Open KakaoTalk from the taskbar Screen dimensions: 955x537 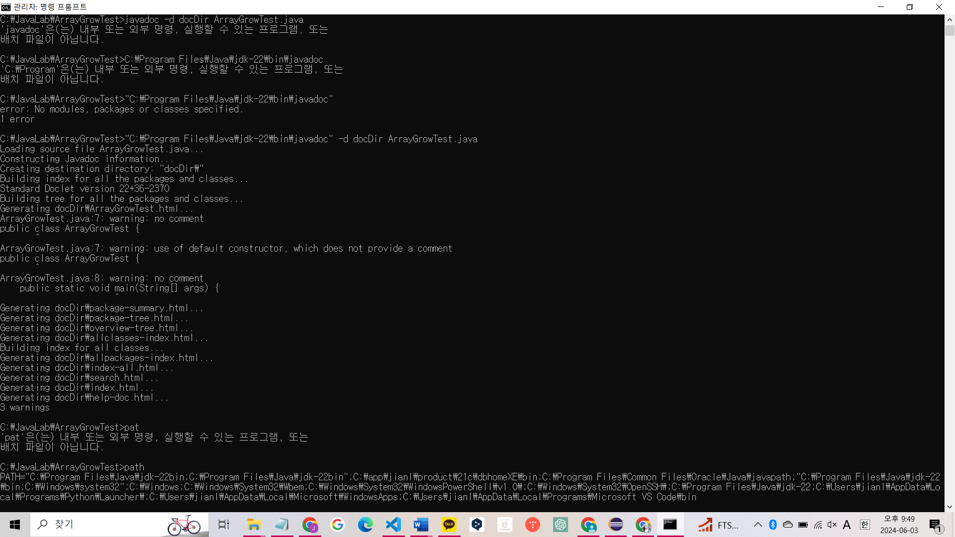(449, 525)
